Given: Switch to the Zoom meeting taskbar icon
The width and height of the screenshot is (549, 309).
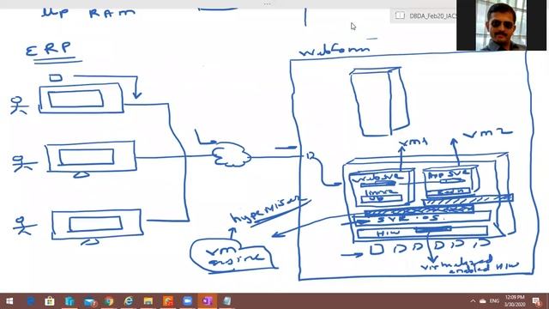Looking at the screenshot, I should [187, 301].
